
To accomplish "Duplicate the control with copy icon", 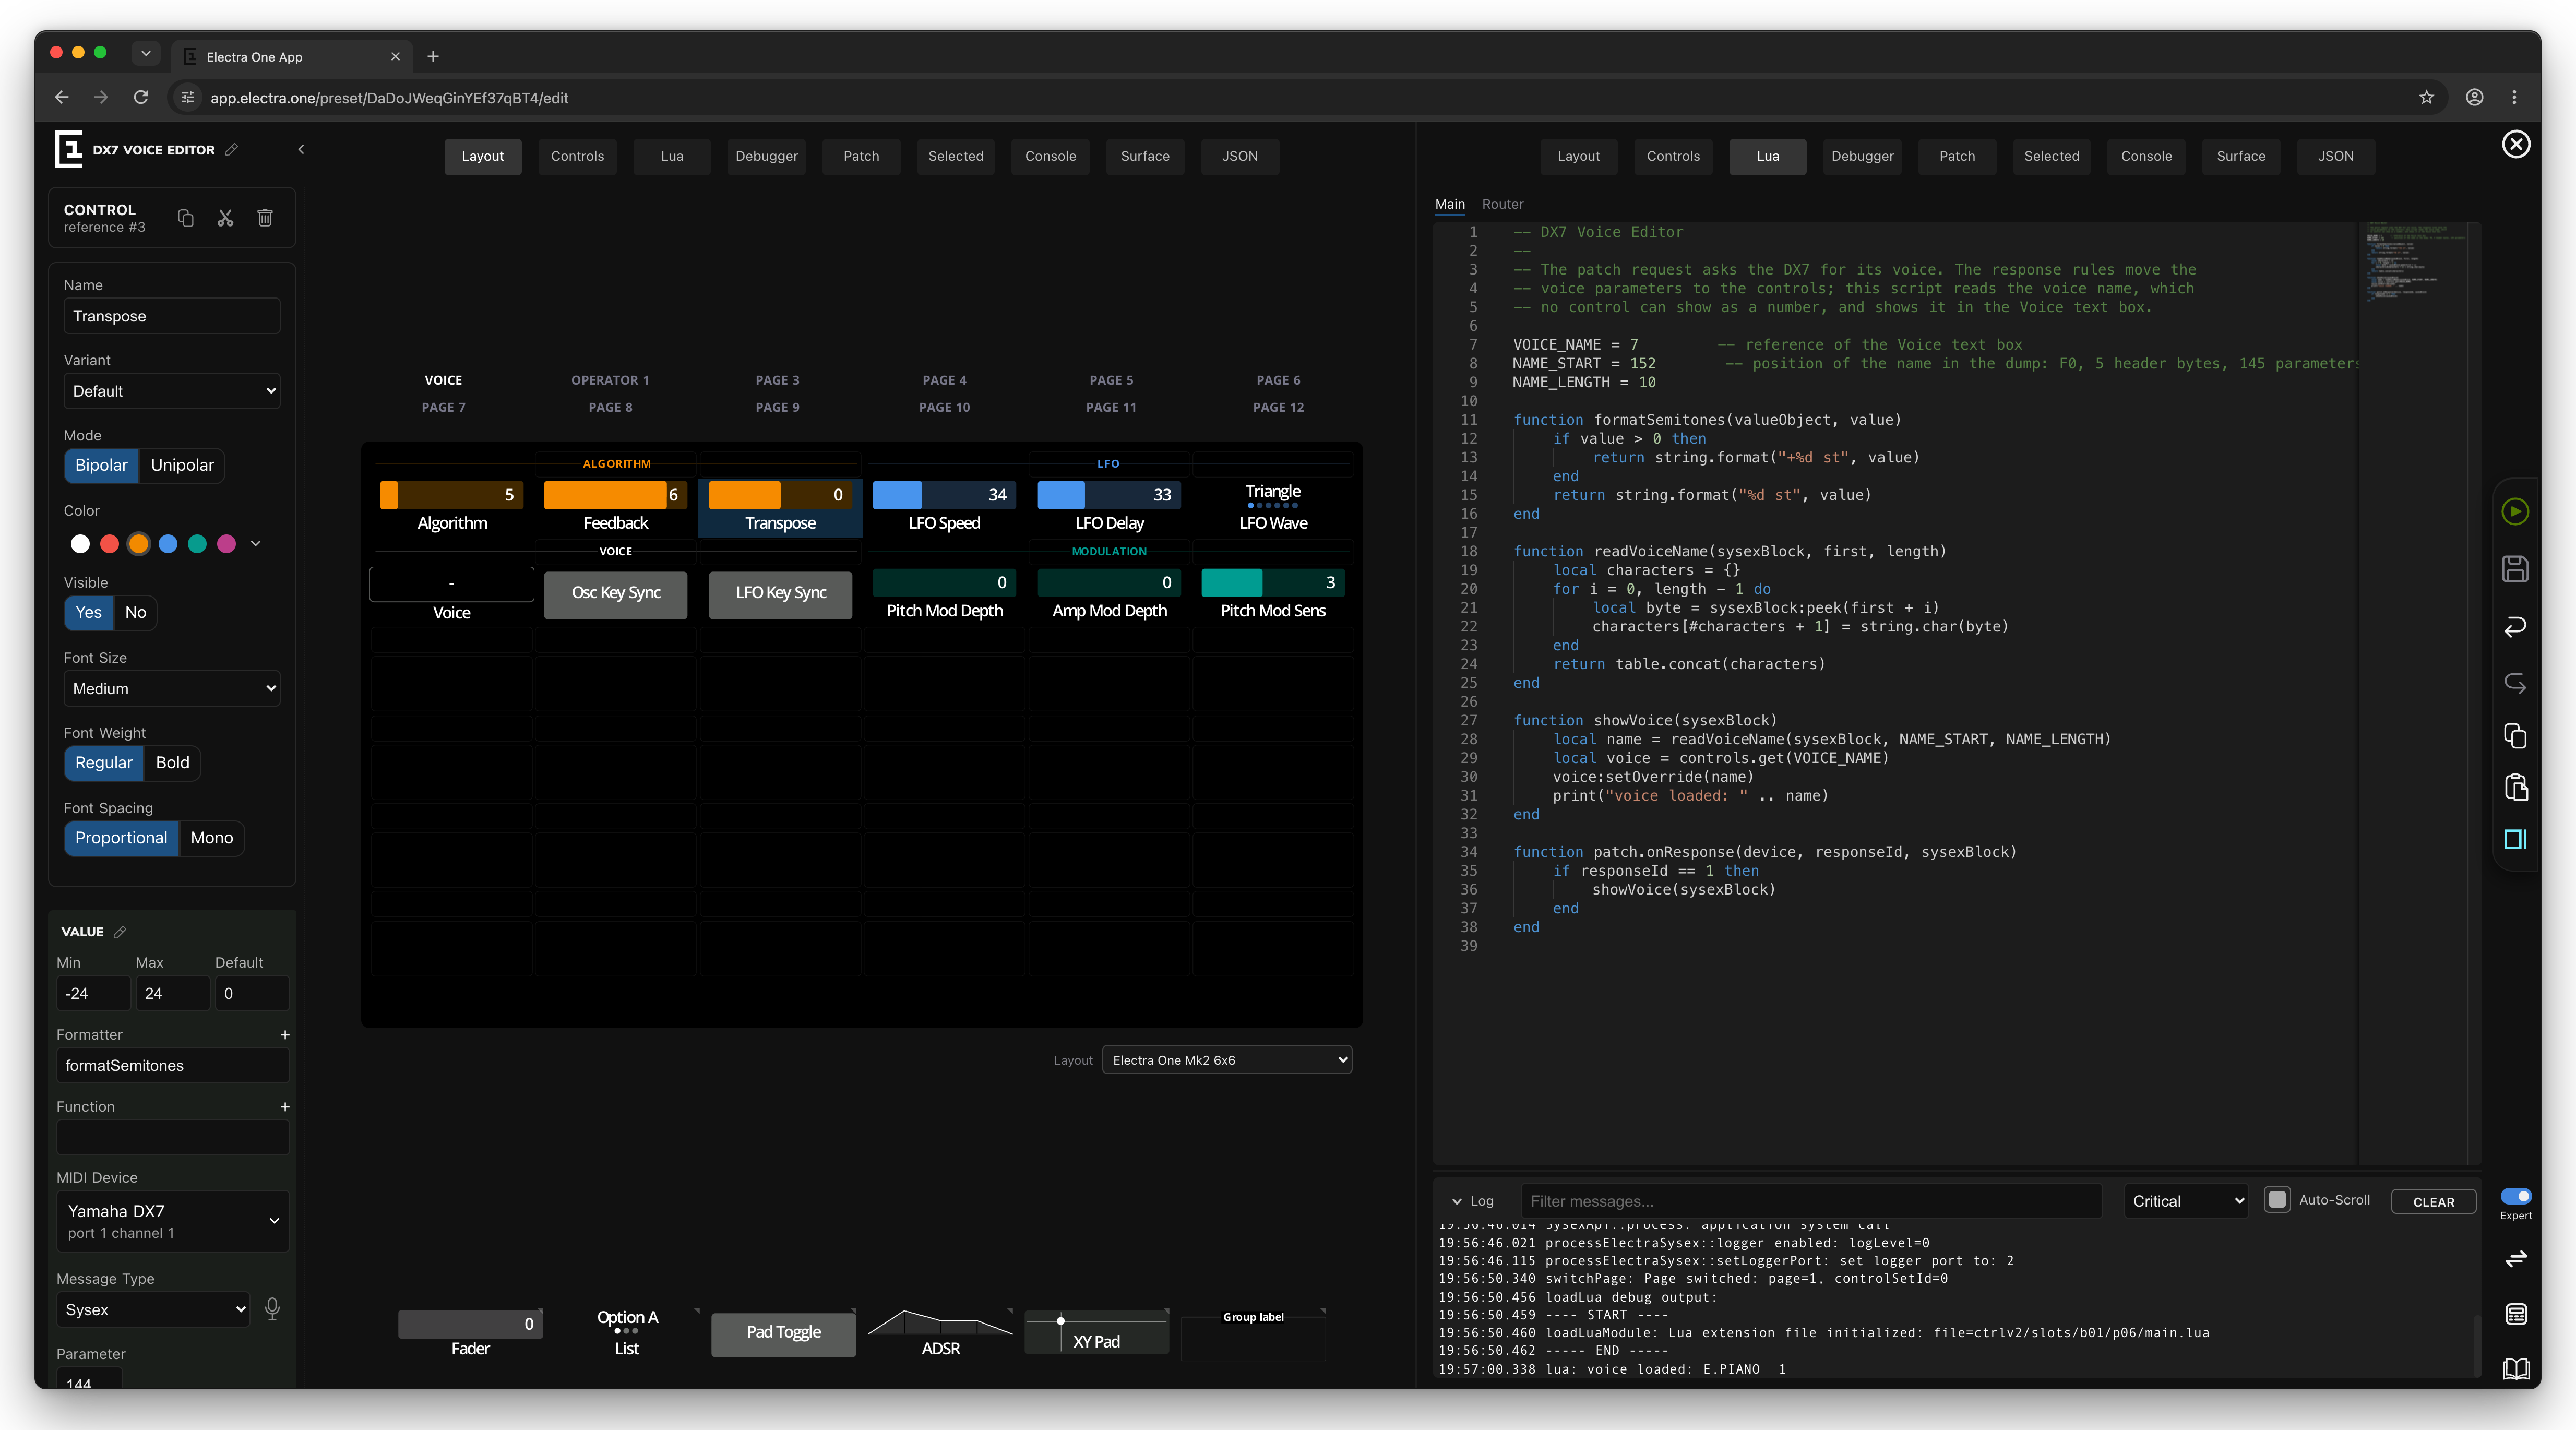I will 186,218.
